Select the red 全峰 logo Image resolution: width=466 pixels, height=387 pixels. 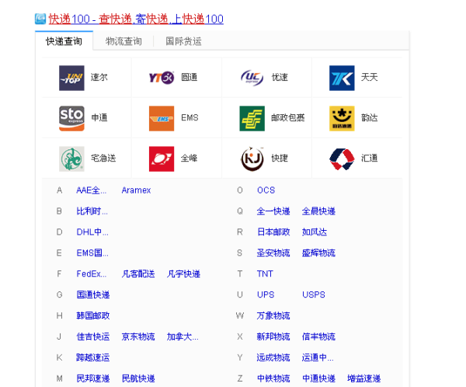tap(162, 159)
